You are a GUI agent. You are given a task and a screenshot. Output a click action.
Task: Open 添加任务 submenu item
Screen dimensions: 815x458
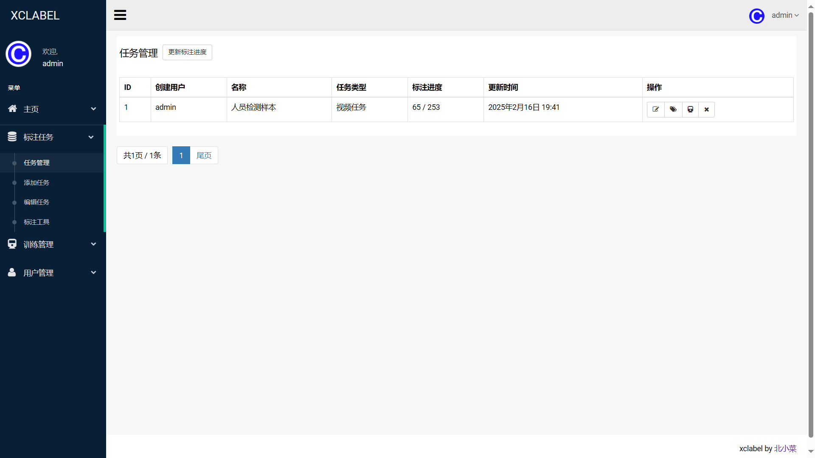[37, 183]
